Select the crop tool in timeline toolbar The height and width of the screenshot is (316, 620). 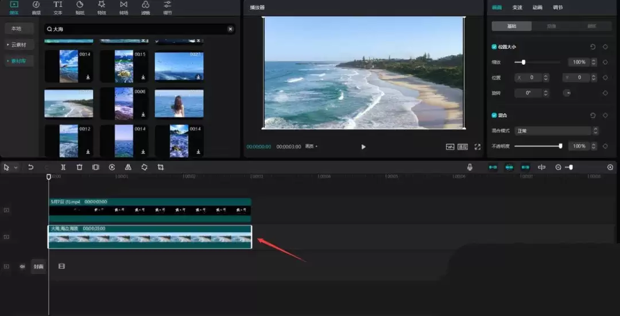161,167
